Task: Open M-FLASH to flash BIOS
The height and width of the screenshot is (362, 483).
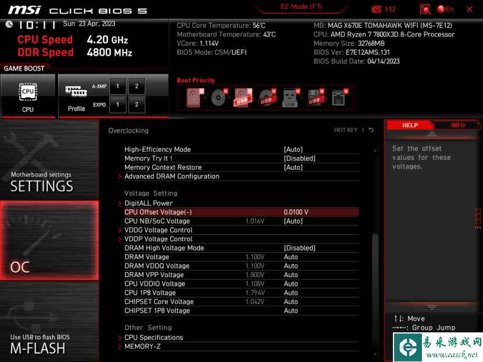Action: 49,344
